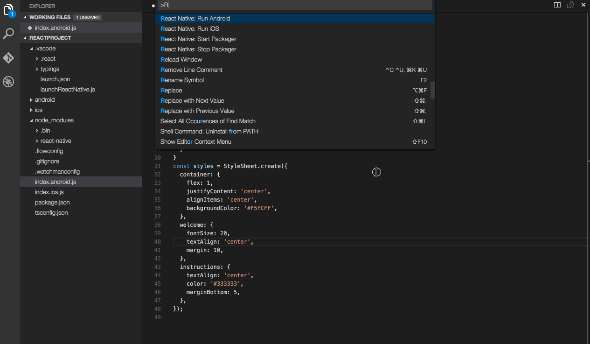The height and width of the screenshot is (344, 590).
Task: Click the modified-file dot next to index.android.js
Action: 30,28
